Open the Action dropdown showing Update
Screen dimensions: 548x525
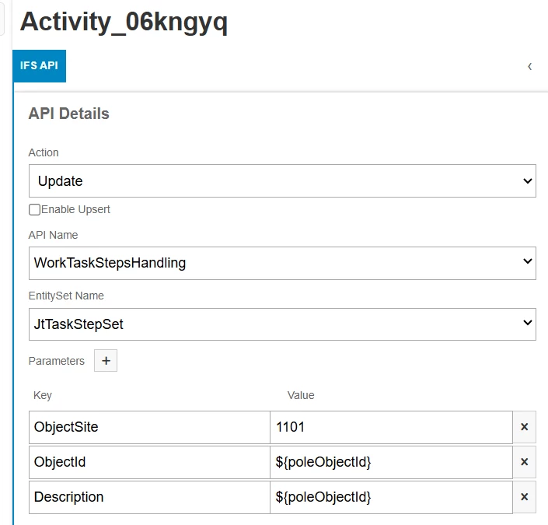pyautogui.click(x=282, y=180)
